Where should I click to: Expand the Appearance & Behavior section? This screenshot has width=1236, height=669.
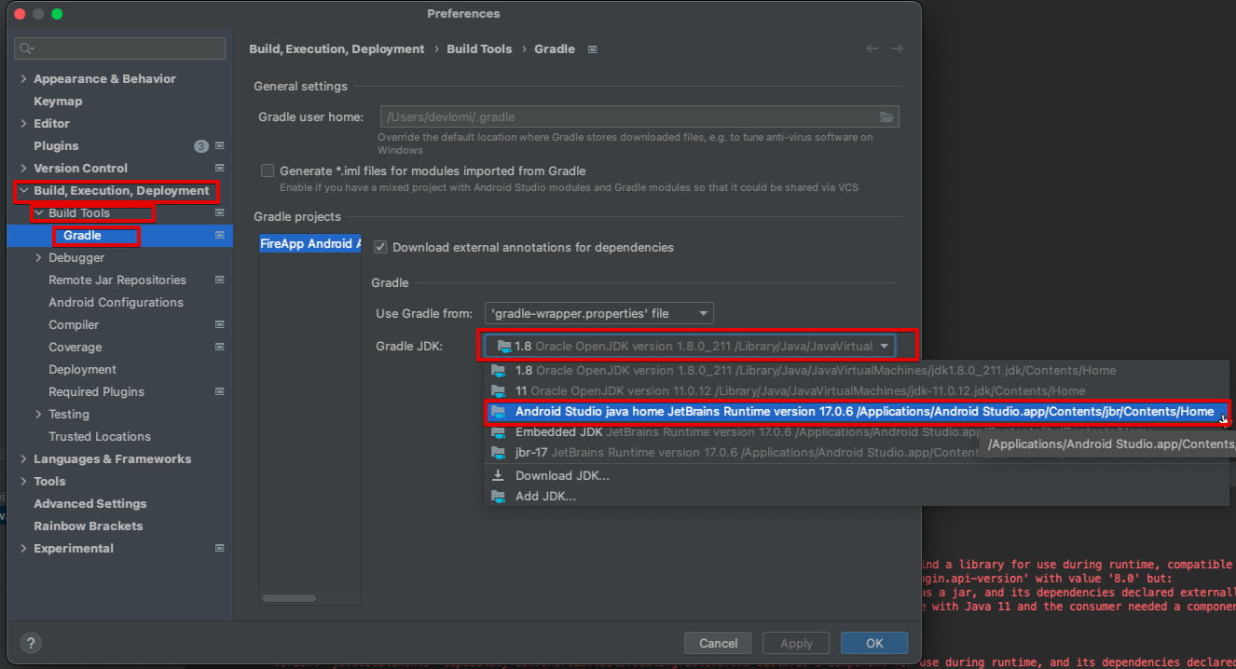(23, 79)
